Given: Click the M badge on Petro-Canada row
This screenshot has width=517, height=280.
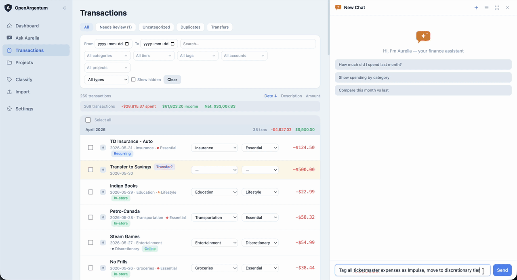Looking at the screenshot, I should coord(103,217).
